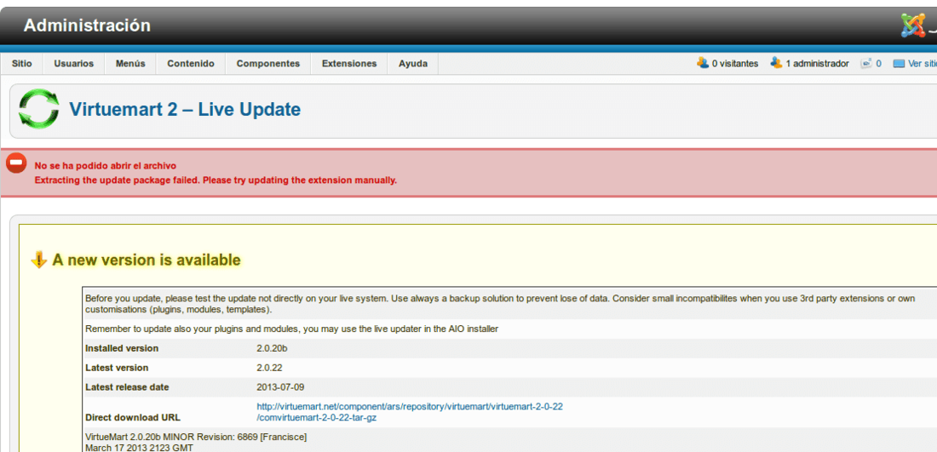
Task: Click the messages icon next to 0
Action: pyautogui.click(x=866, y=63)
